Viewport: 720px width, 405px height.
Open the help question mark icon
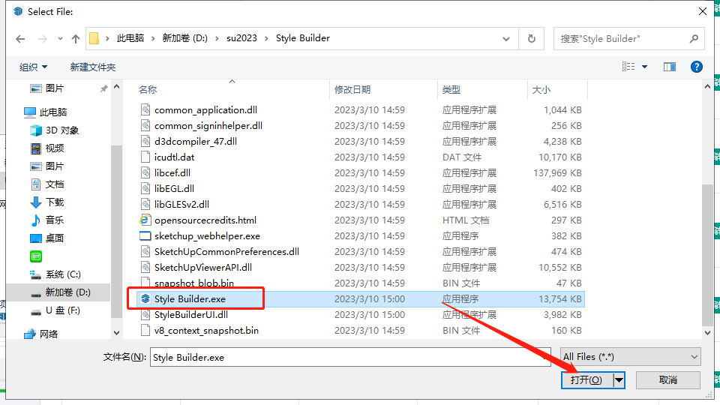[x=696, y=67]
